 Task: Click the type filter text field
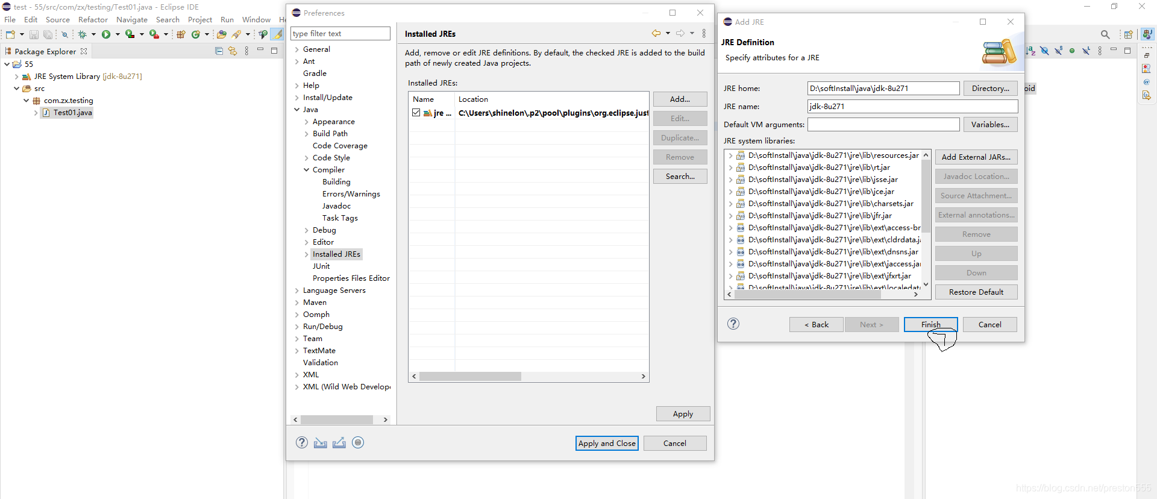click(x=340, y=34)
